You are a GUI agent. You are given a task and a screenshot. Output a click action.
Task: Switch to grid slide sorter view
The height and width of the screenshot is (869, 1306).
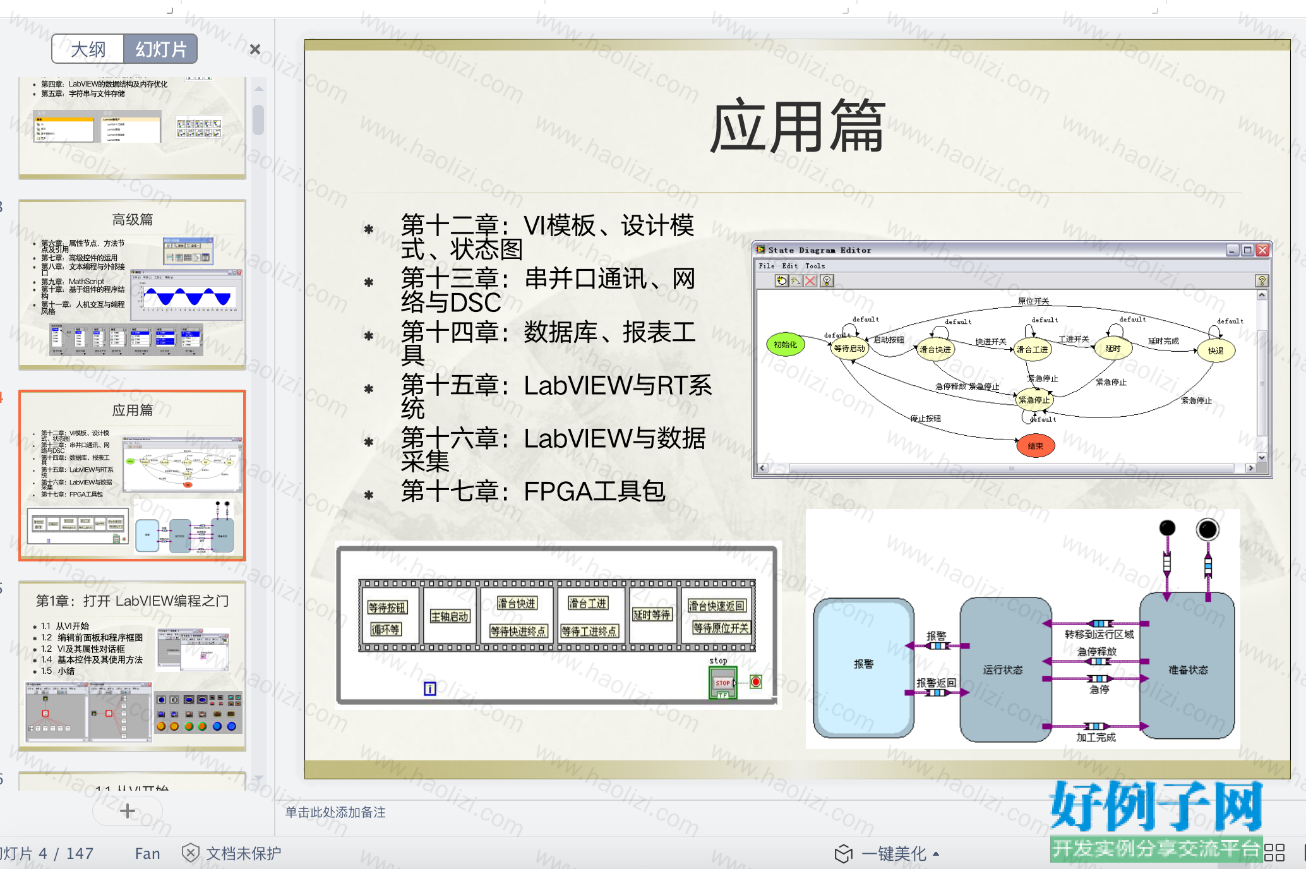1274,853
